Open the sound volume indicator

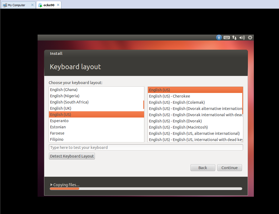point(242,38)
